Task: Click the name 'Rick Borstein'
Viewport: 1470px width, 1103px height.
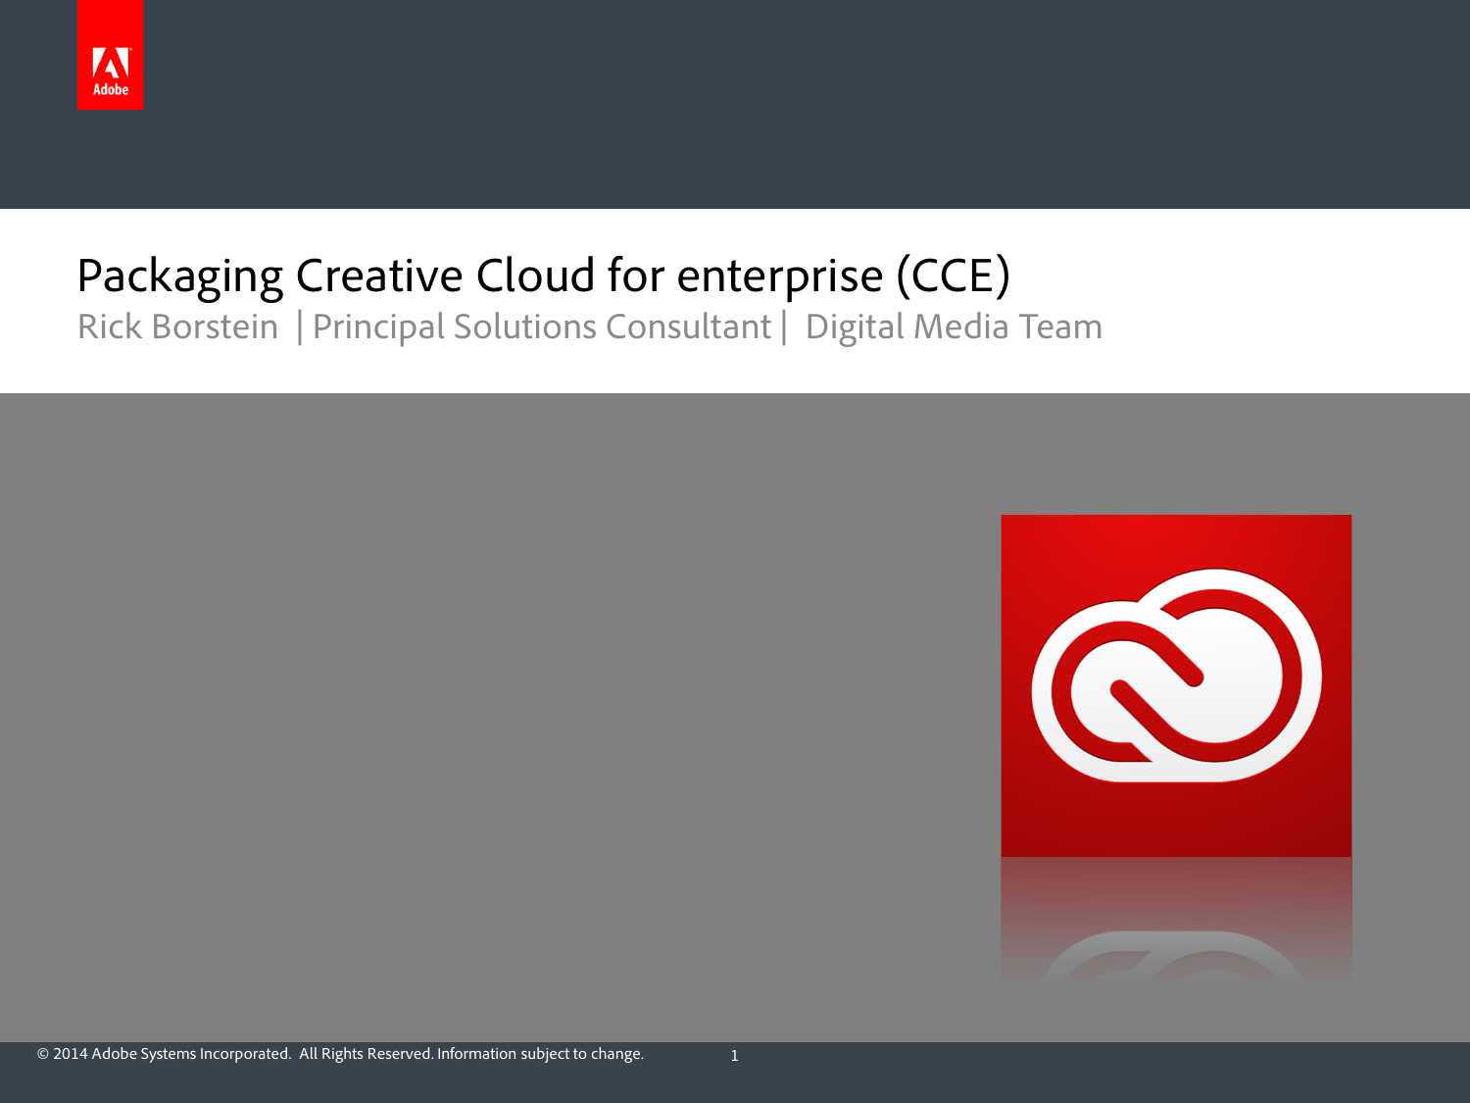Action: click(x=177, y=326)
